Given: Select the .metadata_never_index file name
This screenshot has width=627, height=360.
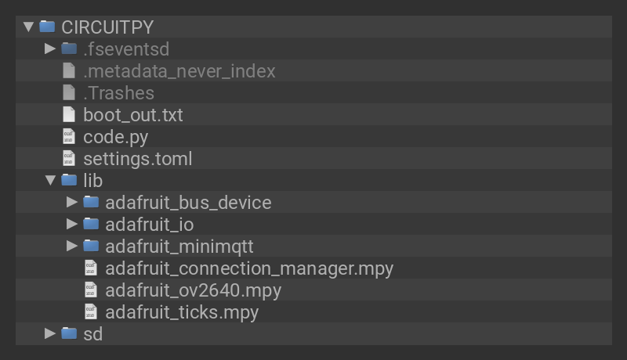Looking at the screenshot, I should [179, 70].
